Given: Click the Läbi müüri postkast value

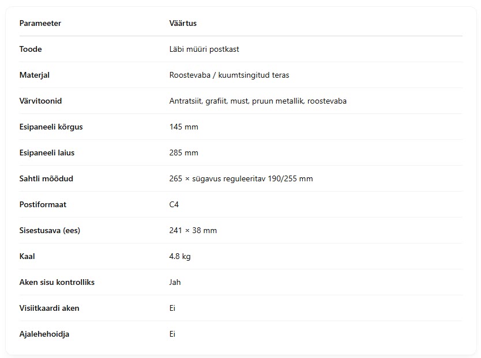Looking at the screenshot, I should pos(204,49).
